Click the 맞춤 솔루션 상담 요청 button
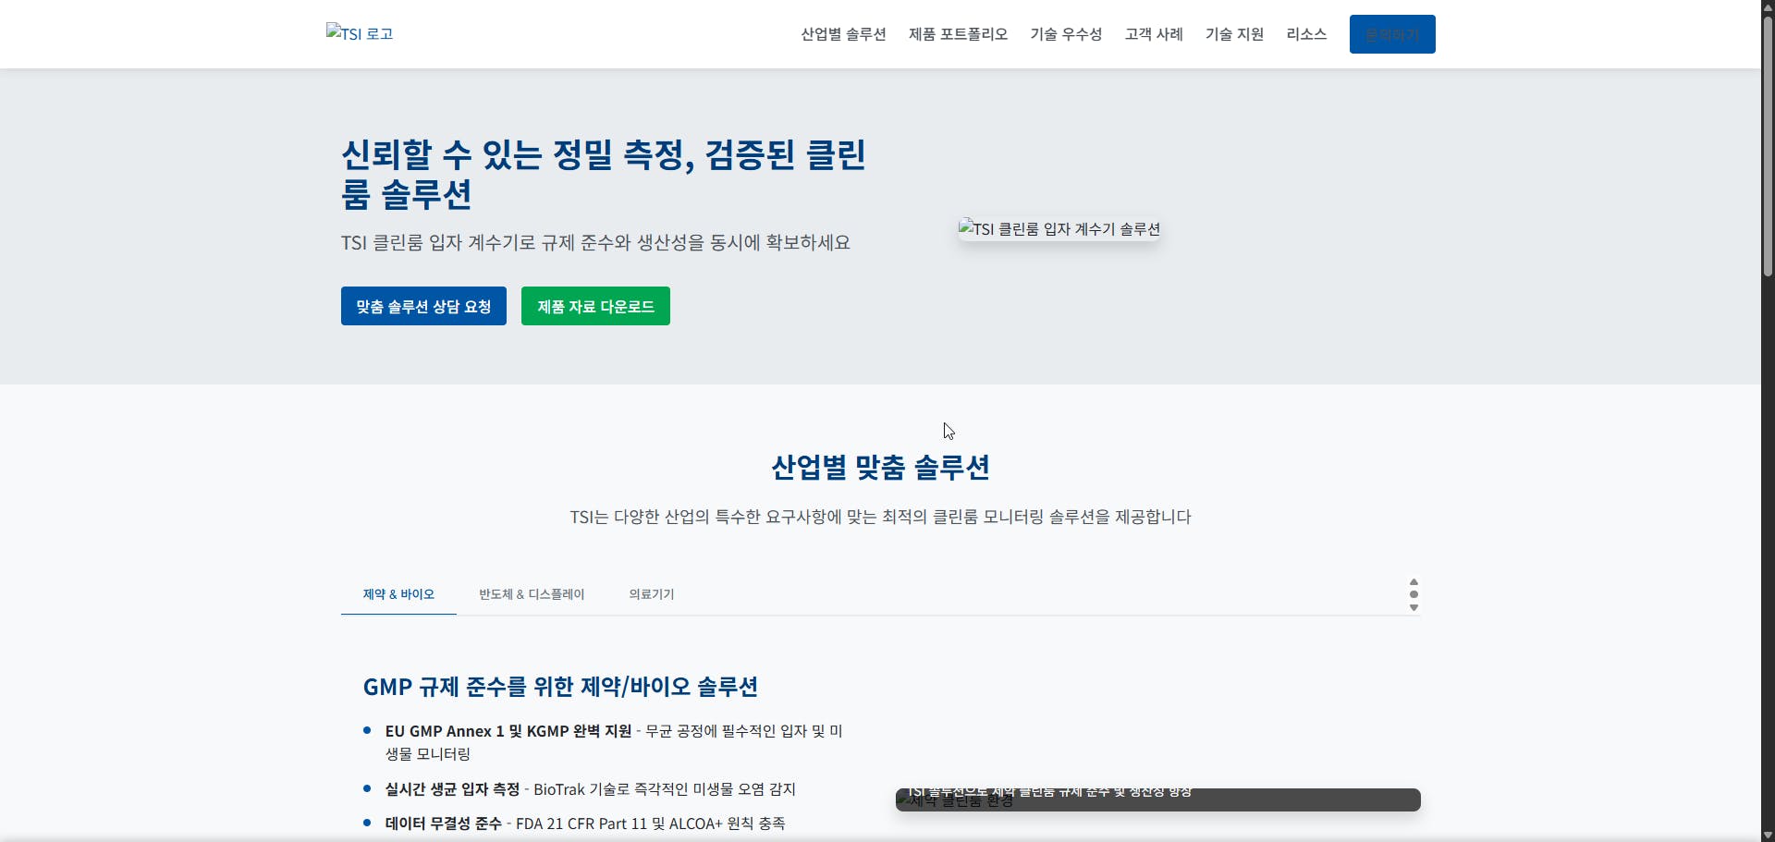Viewport: 1775px width, 842px height. point(423,306)
